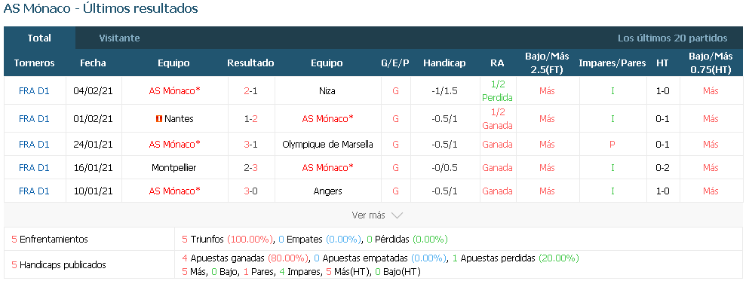Open the 2-1 result against Niza

pyautogui.click(x=250, y=90)
